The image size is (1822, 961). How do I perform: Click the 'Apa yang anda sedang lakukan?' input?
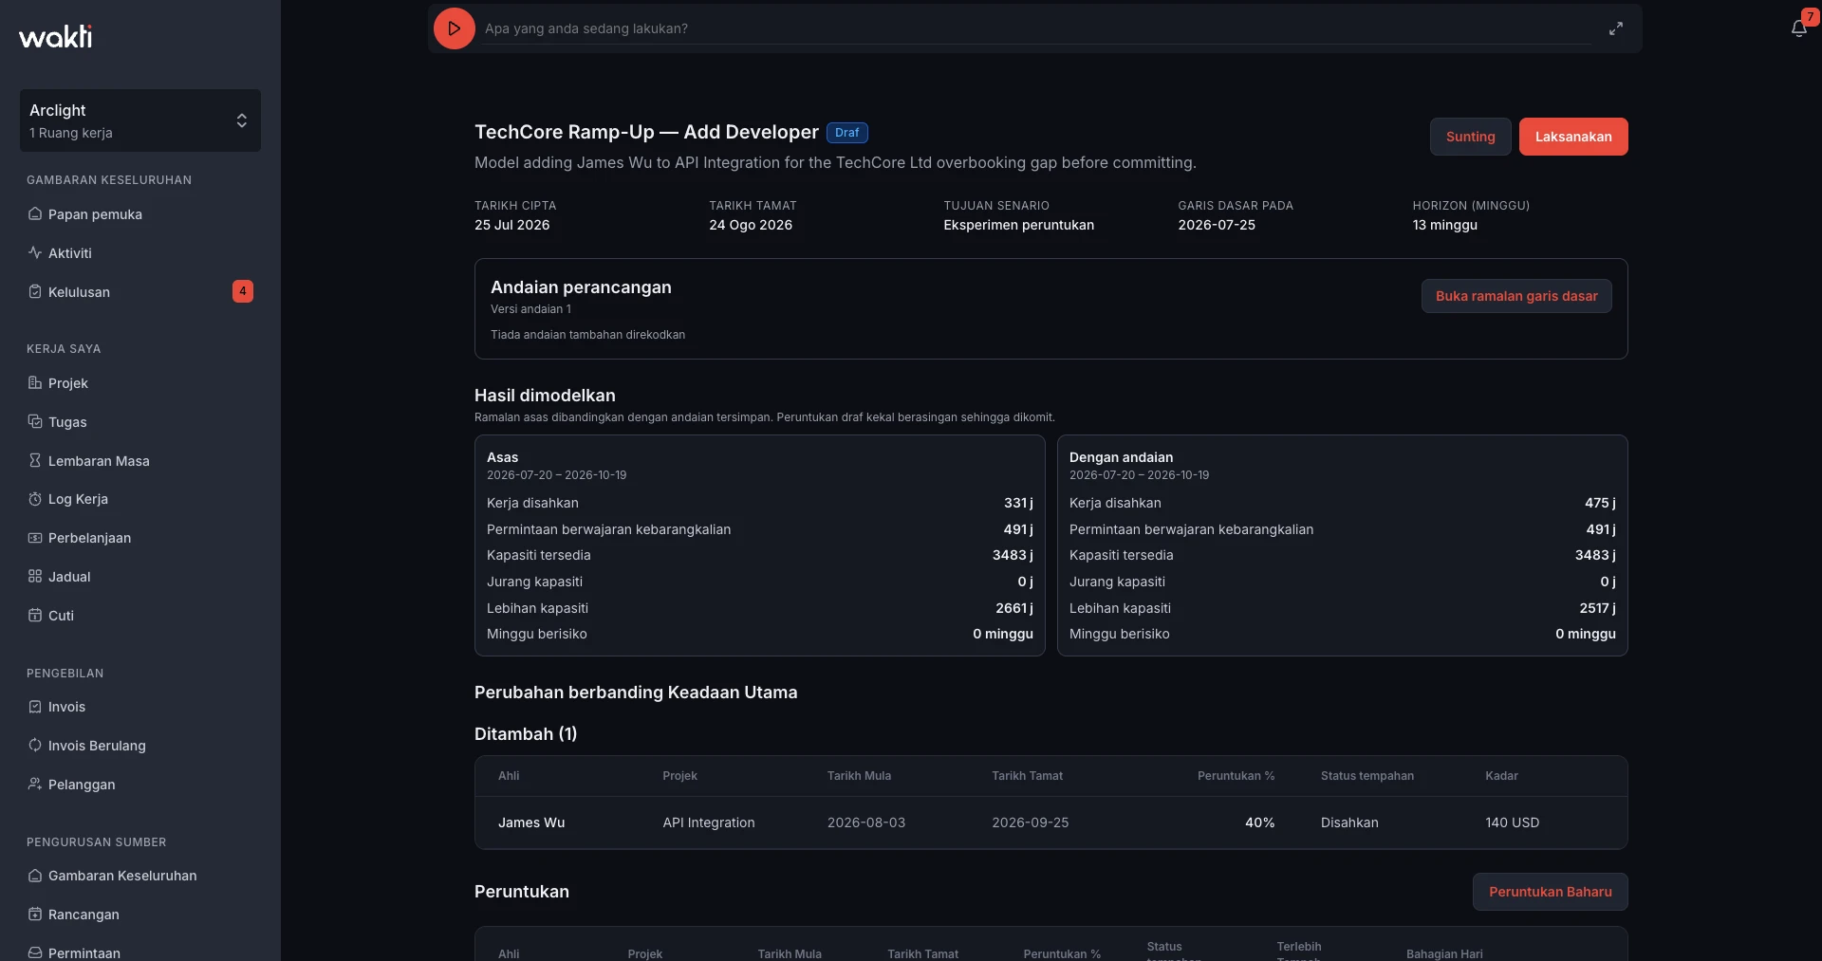pos(1037,28)
